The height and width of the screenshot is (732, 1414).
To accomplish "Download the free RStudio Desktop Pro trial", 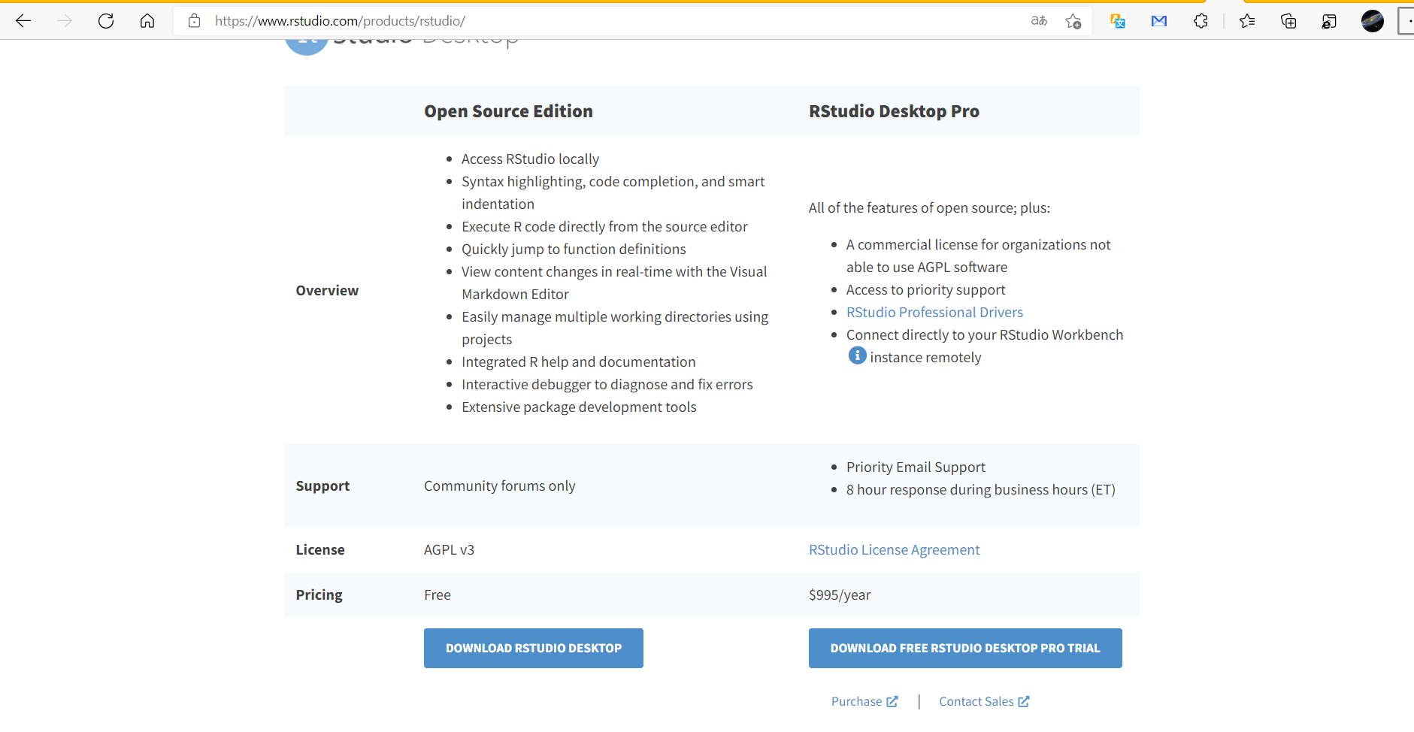I will pyautogui.click(x=964, y=648).
